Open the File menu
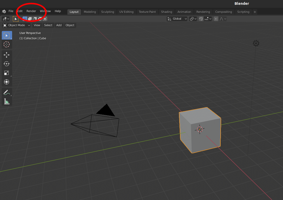 pyautogui.click(x=11, y=11)
